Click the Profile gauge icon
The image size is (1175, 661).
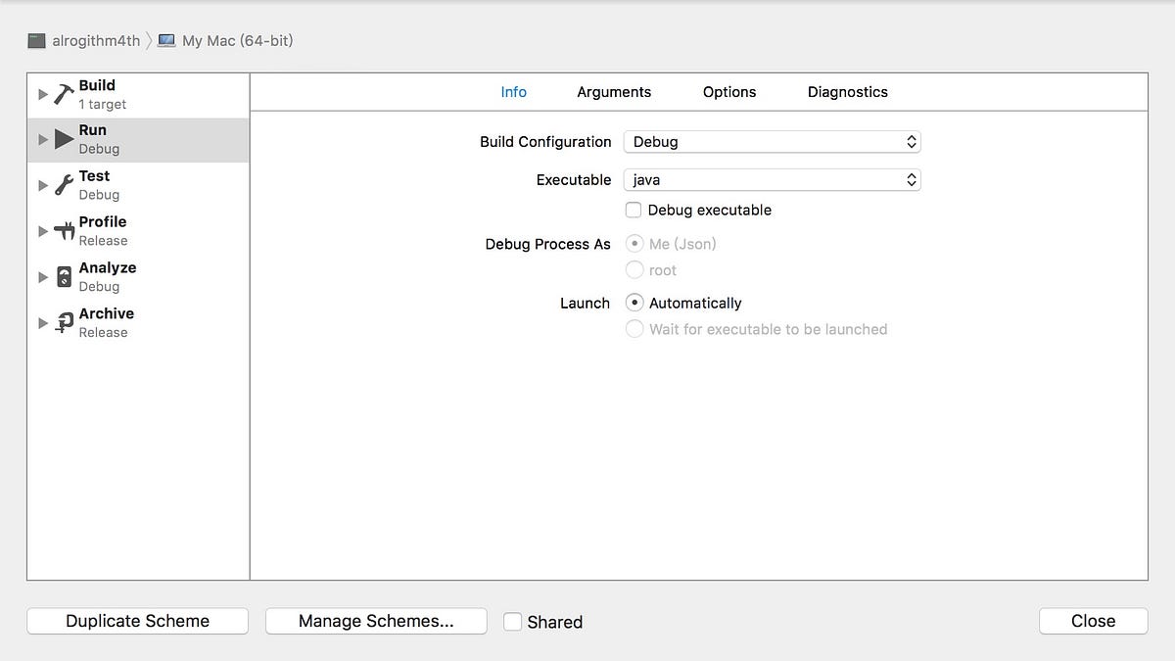(x=64, y=230)
